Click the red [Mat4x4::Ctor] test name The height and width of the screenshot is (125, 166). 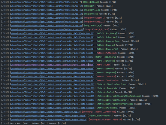[x=104, y=65]
